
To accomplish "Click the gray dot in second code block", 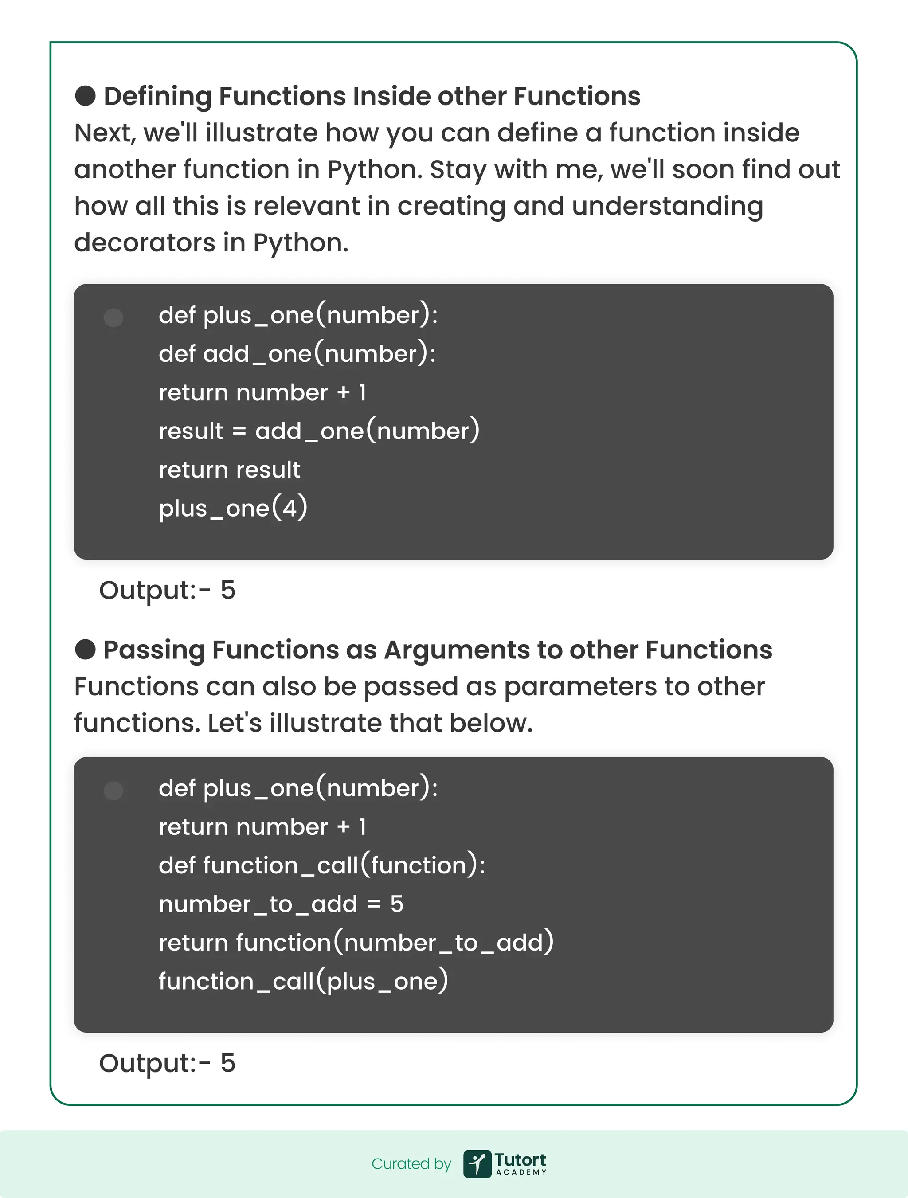I will 113,790.
